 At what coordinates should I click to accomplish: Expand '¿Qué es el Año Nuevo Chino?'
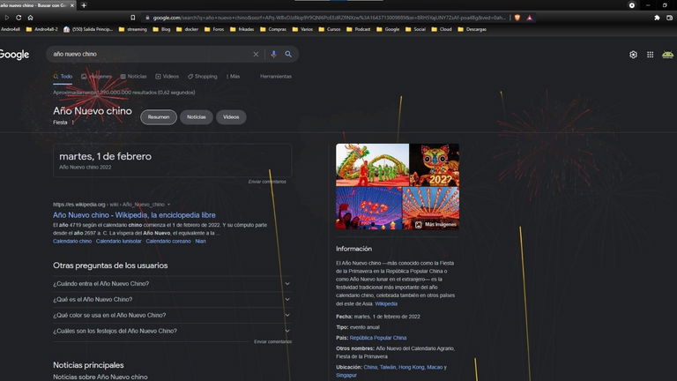tap(172, 299)
